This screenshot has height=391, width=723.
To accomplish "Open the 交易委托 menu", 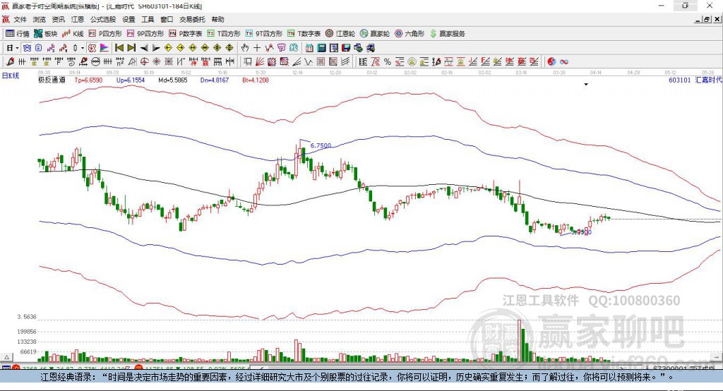I will click(192, 19).
